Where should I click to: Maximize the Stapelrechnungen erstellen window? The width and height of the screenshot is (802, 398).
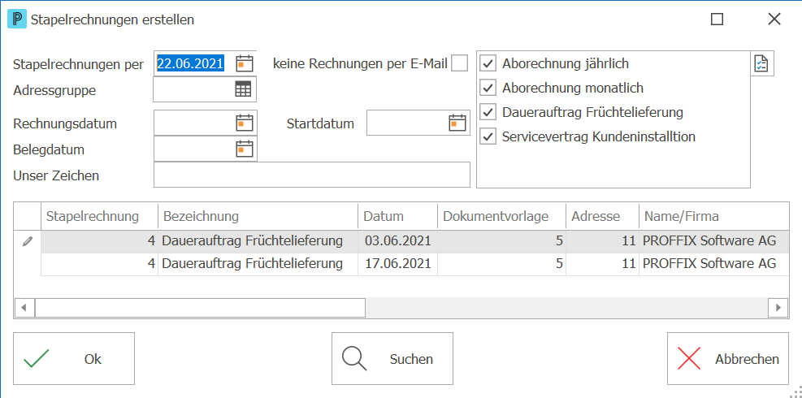tap(717, 19)
